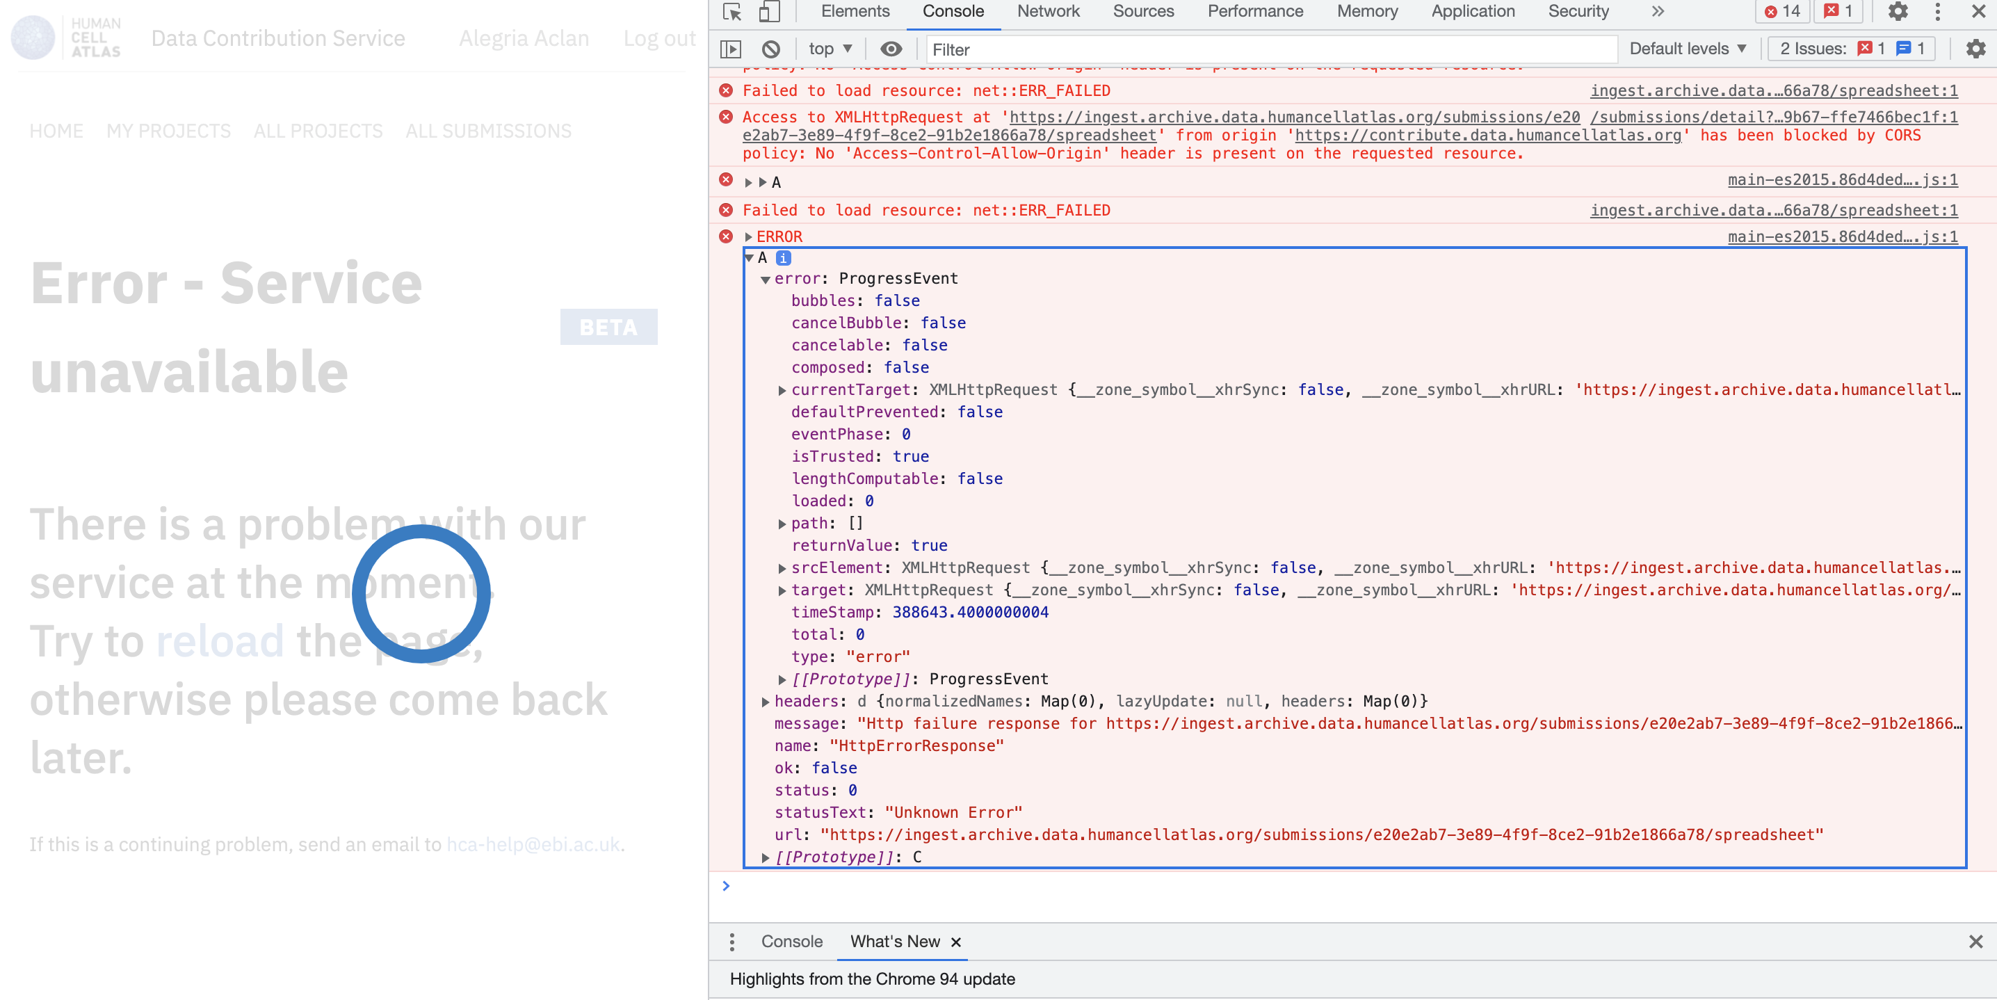Open the Default levels dropdown

click(x=1686, y=48)
